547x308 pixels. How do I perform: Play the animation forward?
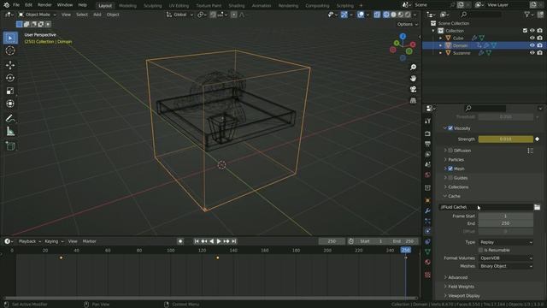[219, 241]
